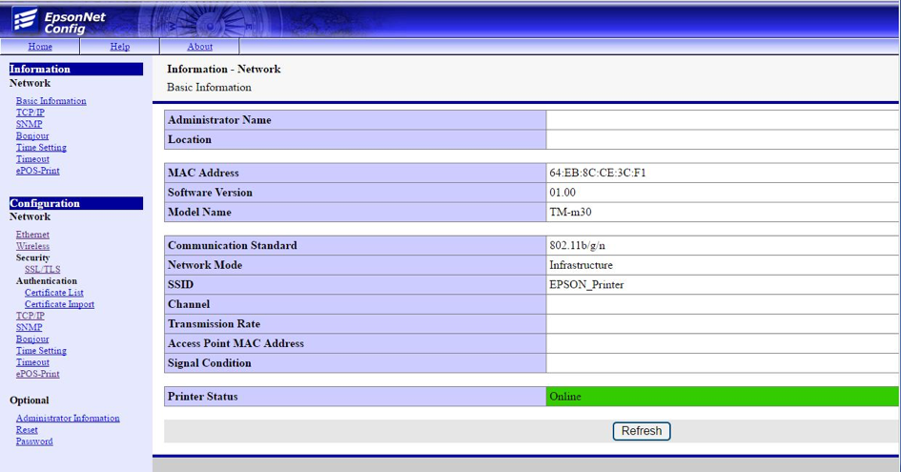901x472 pixels.
Task: Open Time Setting under the Configuration section
Action: 41,351
